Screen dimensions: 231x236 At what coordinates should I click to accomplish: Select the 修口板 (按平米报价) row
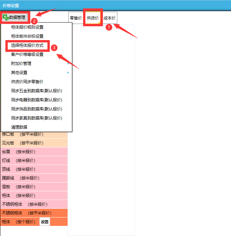click(34, 134)
